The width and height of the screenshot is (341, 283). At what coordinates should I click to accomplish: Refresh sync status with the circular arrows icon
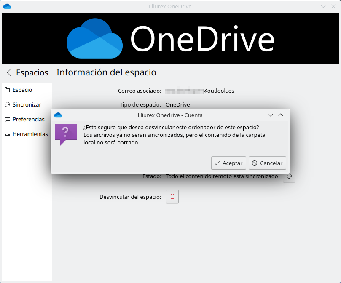pos(289,176)
